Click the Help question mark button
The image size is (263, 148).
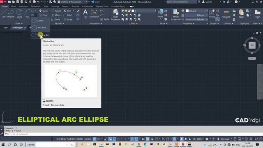pyautogui.click(x=236, y=2)
